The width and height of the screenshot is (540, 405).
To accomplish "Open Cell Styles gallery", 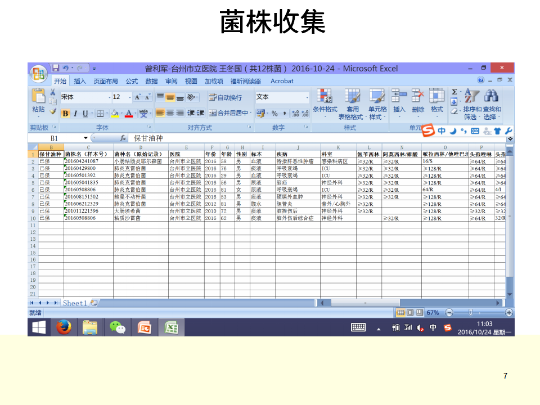I will click(377, 103).
